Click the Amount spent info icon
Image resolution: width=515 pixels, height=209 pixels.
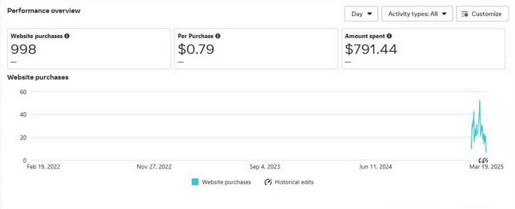point(389,36)
